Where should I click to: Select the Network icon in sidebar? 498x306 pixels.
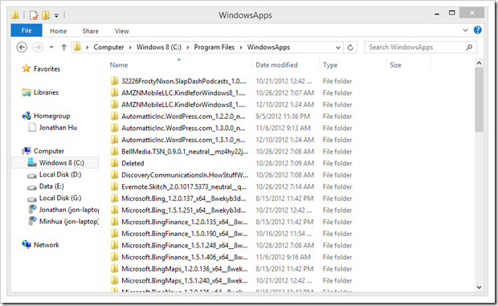[27, 244]
